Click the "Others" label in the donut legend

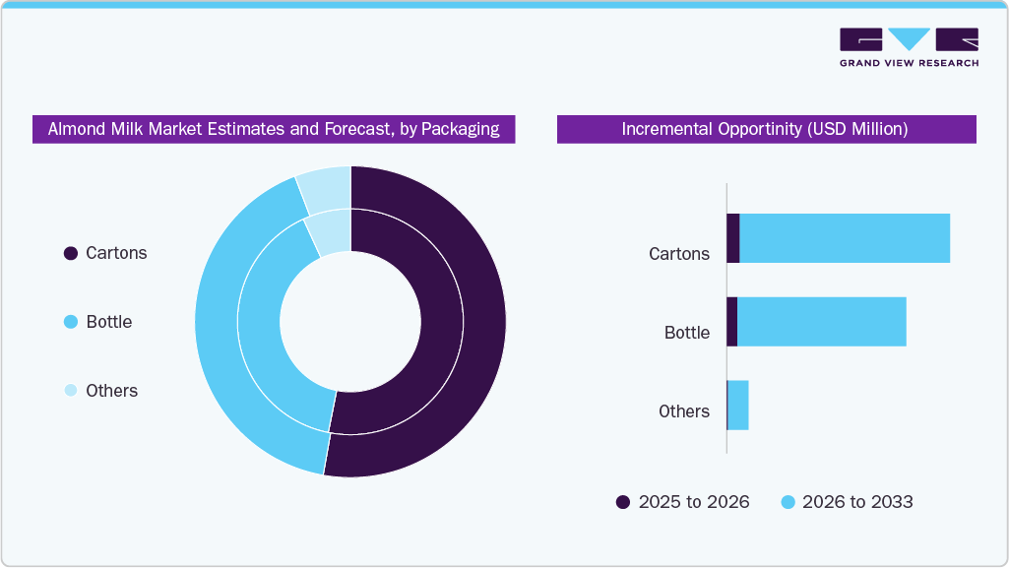(x=112, y=391)
